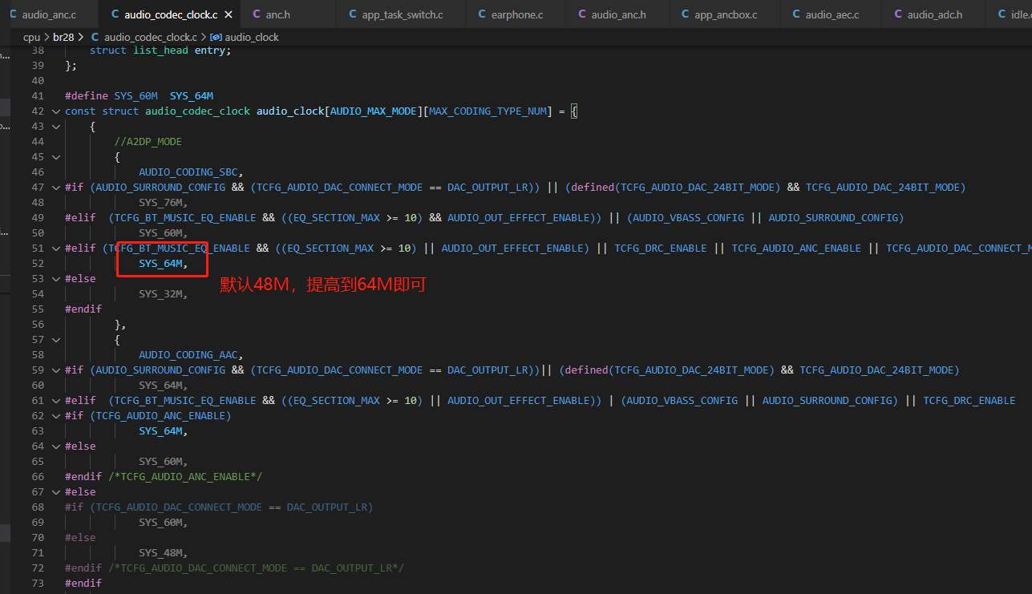Collapse the AAC brace block at line 57
Image resolution: width=1032 pixels, height=594 pixels.
pos(55,340)
